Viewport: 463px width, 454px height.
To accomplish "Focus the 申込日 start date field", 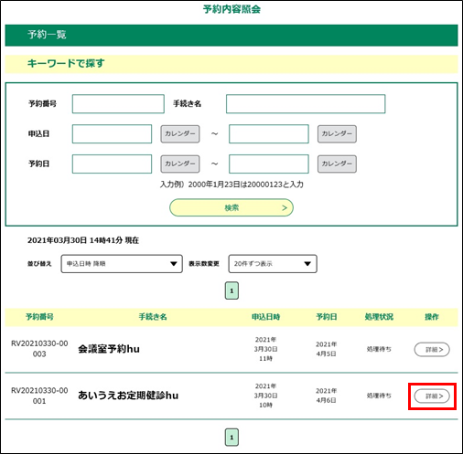I will coord(112,133).
